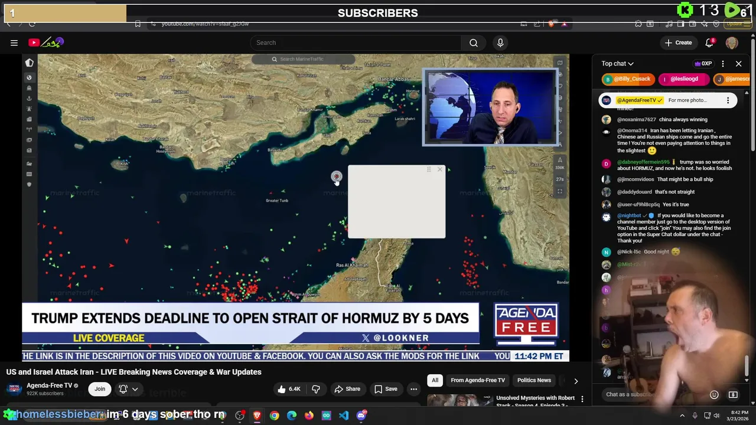Open the Brave shields icon

tap(551, 24)
